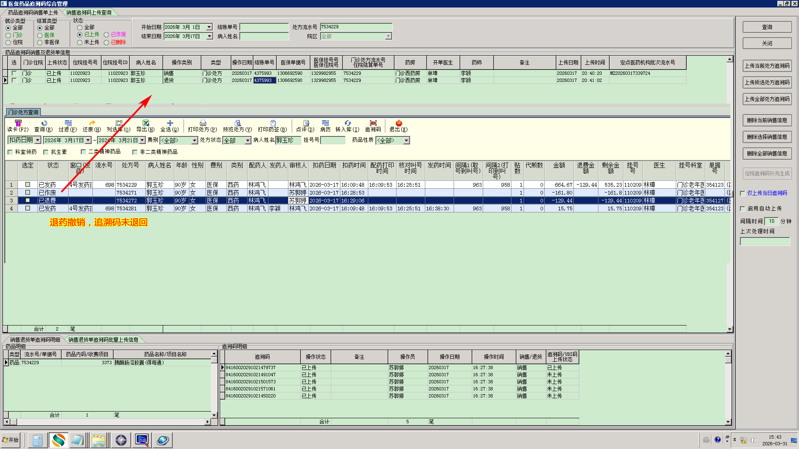The height and width of the screenshot is (449, 799).
Task: Click the 打印处方(P) printer icon
Action: pos(203,123)
